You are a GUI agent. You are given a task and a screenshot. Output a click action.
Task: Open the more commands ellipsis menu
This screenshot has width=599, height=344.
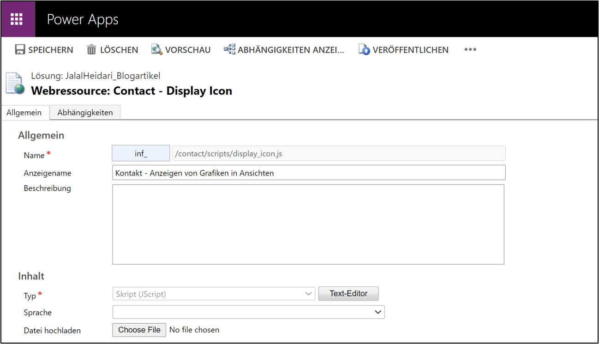[470, 49]
